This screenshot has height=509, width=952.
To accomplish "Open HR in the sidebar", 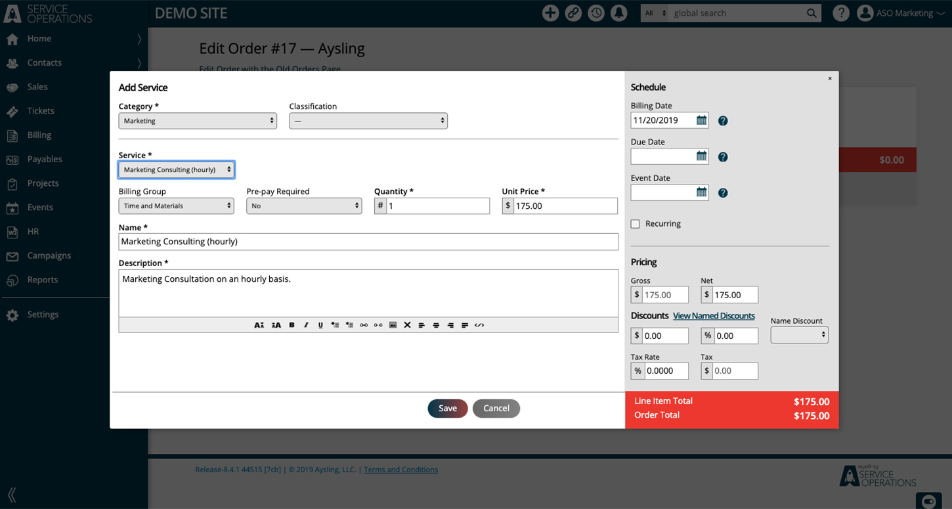I will 33,231.
